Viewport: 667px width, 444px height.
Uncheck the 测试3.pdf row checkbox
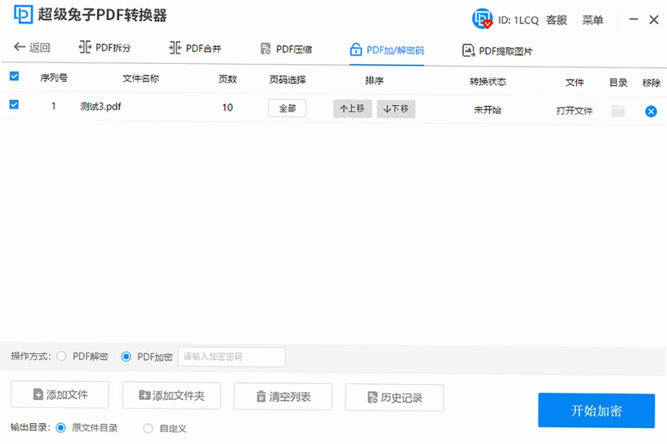[x=14, y=104]
